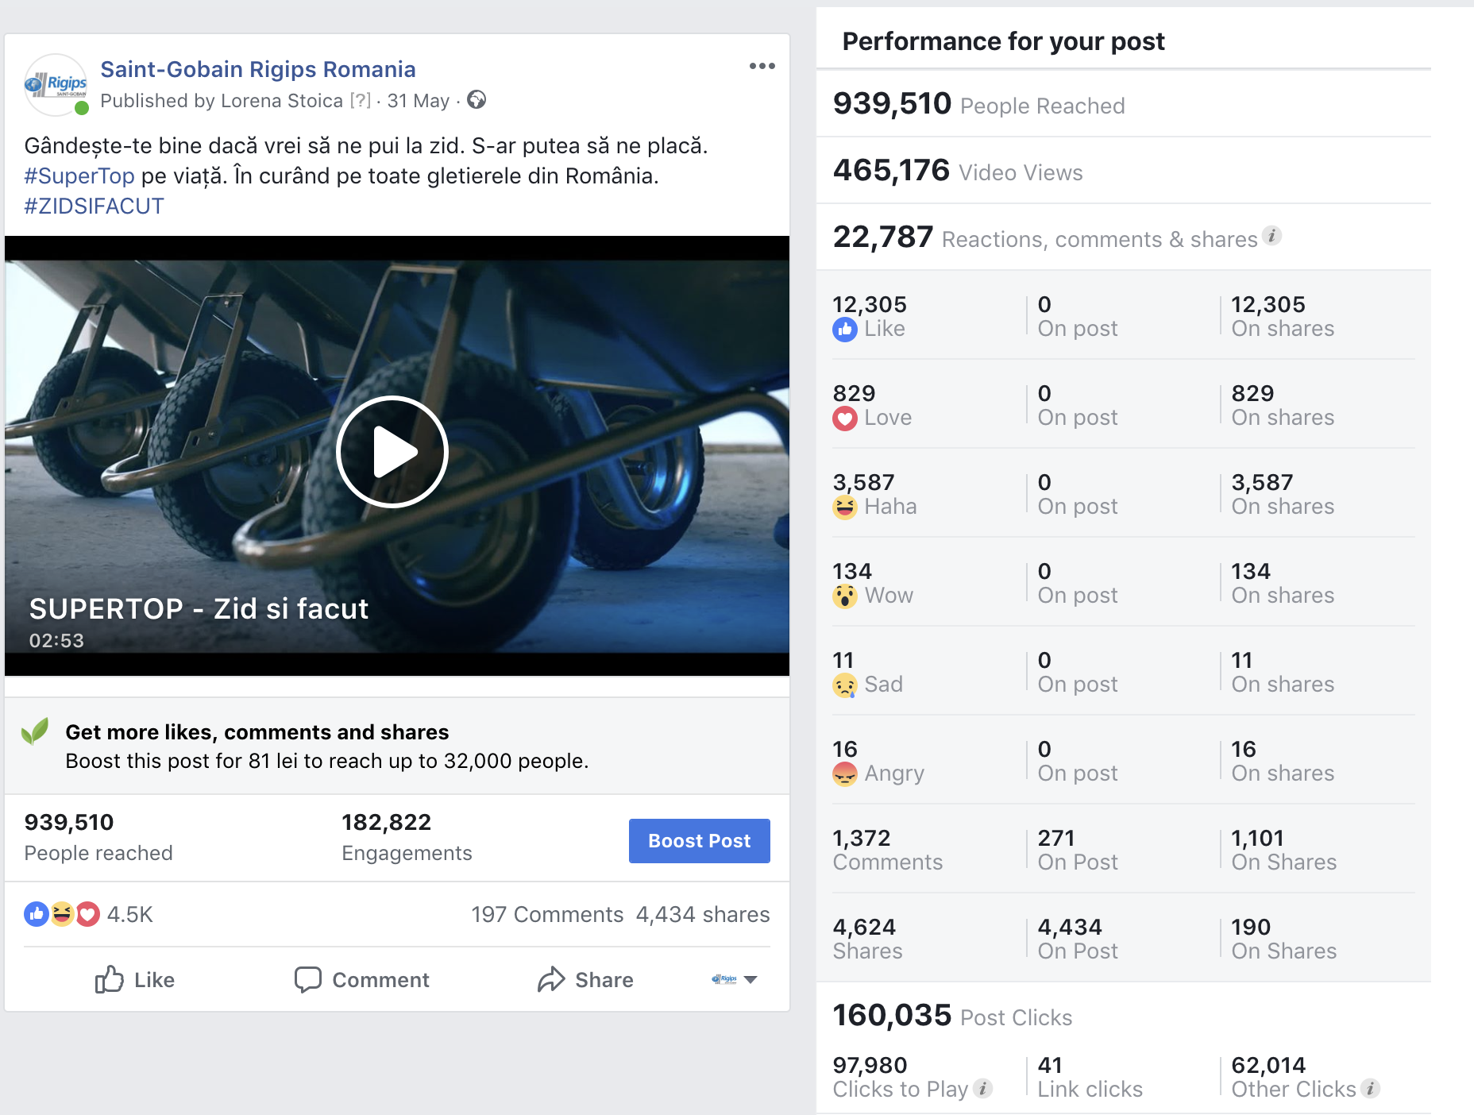Click the 31 May post date
The image size is (1474, 1115).
[419, 101]
